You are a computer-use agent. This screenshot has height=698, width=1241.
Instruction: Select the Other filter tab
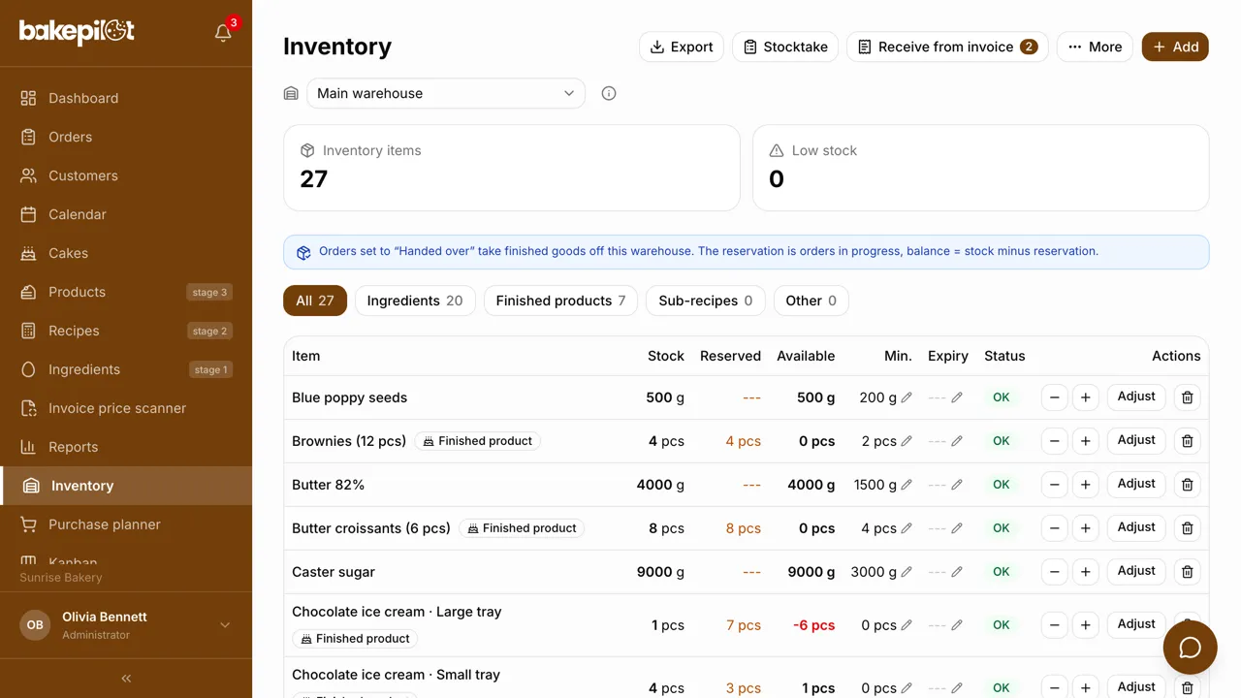coord(811,301)
